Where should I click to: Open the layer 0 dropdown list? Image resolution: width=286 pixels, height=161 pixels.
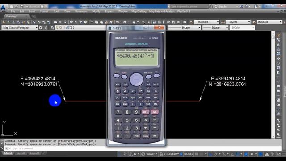point(80,28)
